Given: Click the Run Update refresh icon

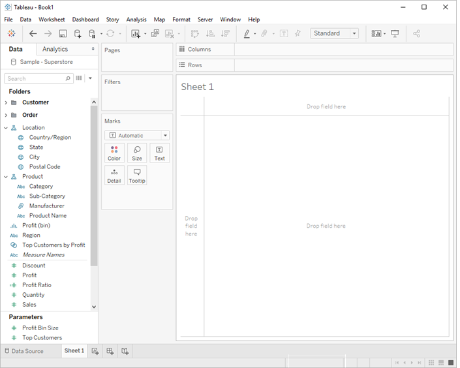Looking at the screenshot, I should pyautogui.click(x=110, y=34).
